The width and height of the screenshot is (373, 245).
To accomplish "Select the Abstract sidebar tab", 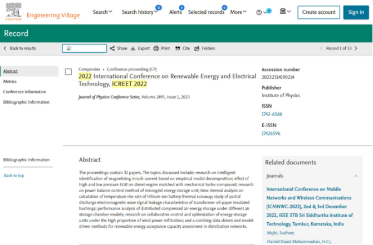I will 30,71.
